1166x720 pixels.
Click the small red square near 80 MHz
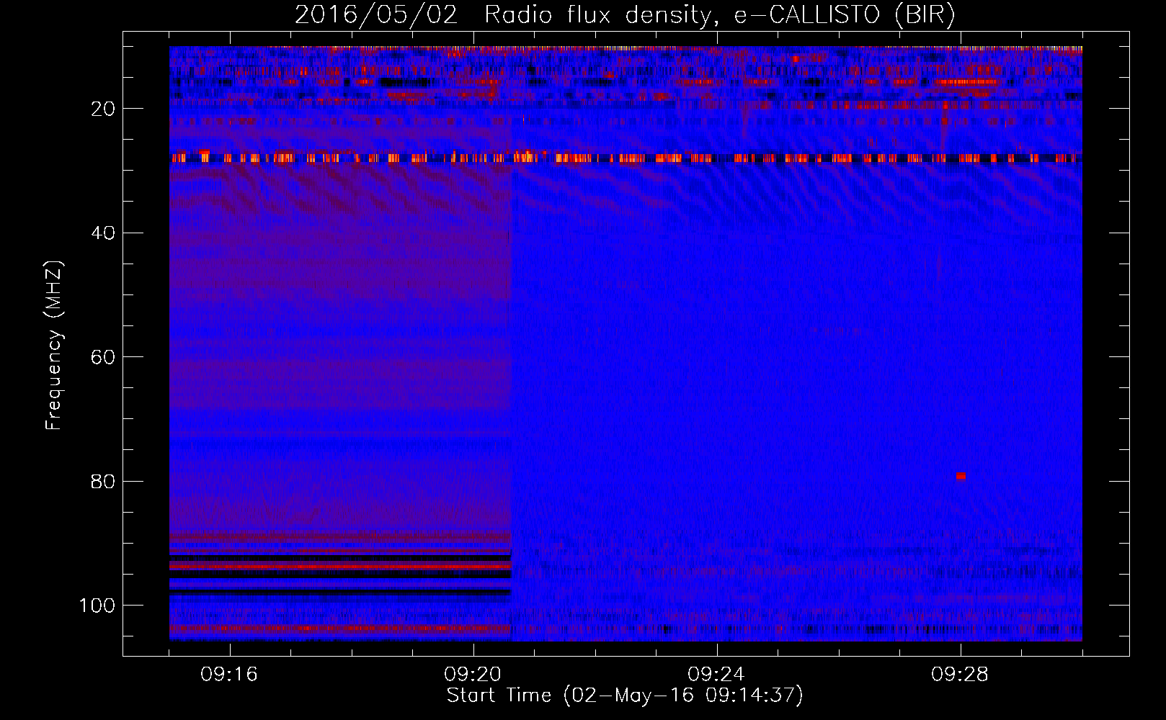pyautogui.click(x=961, y=476)
